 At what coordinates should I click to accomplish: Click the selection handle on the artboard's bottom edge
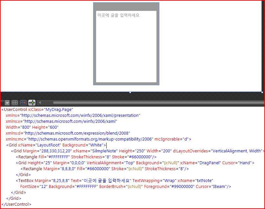pos(130,92)
